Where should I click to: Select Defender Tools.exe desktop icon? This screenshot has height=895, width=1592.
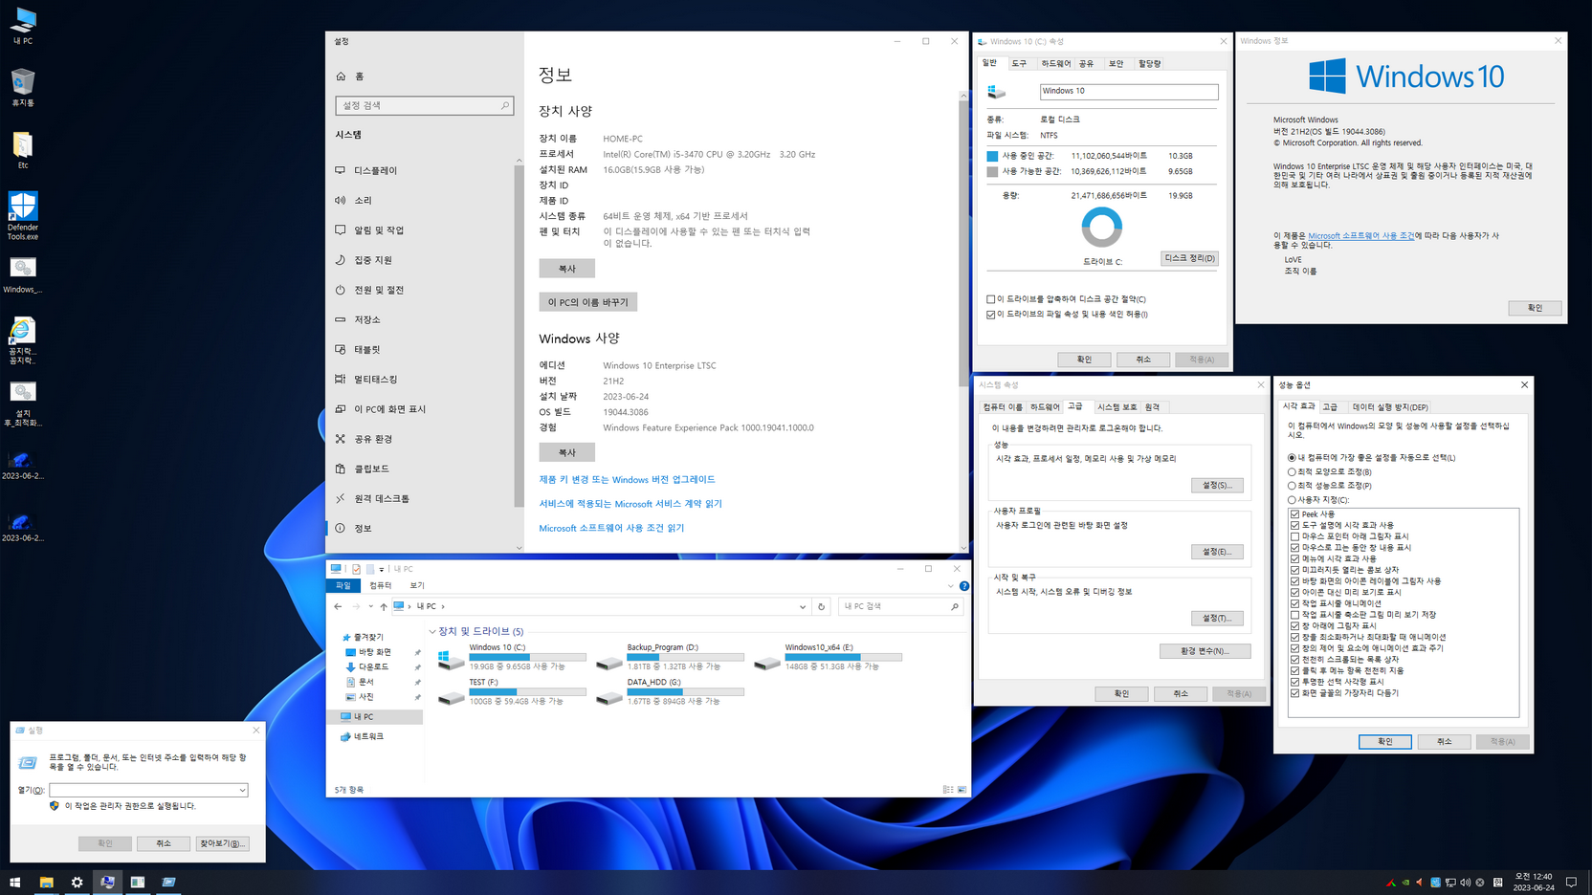[23, 216]
